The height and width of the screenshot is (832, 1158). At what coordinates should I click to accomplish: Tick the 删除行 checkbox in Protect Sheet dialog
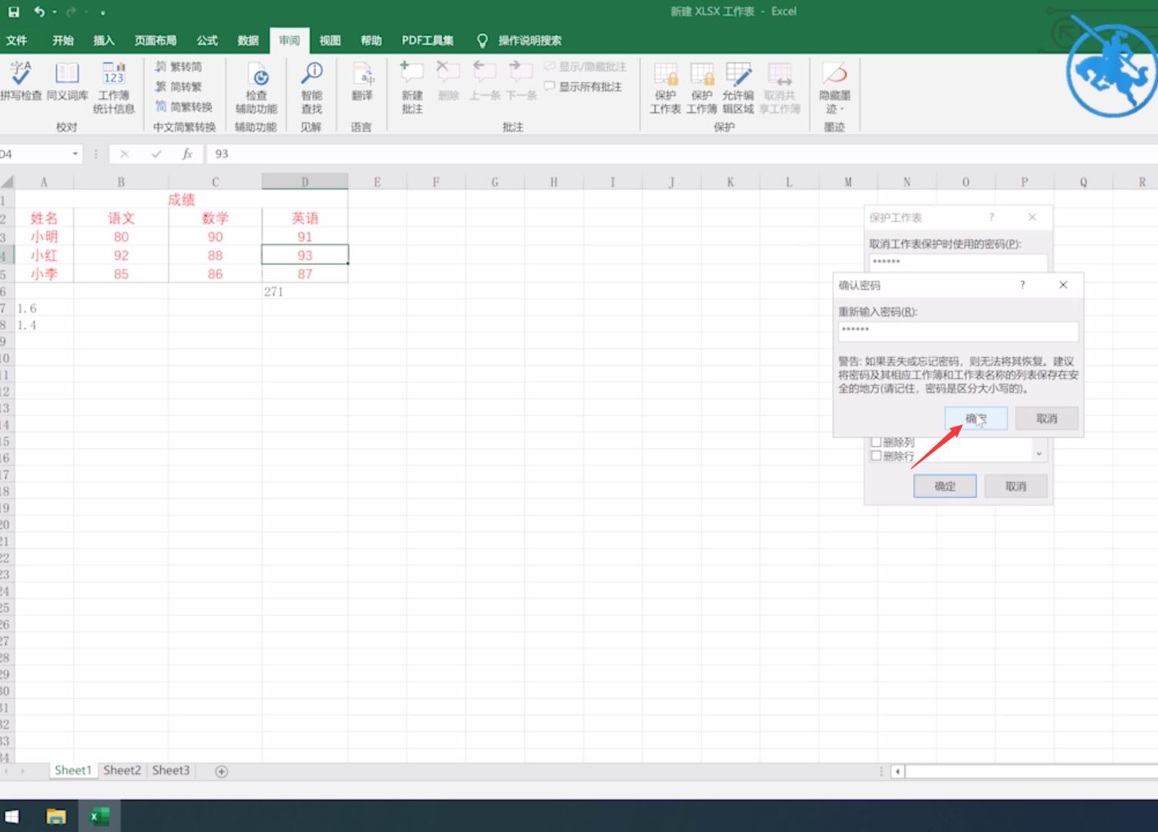click(x=876, y=456)
